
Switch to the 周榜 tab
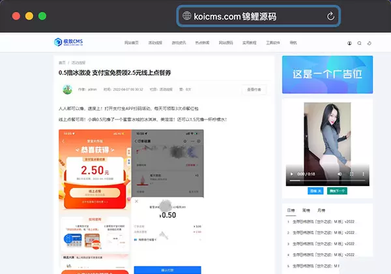306,210
